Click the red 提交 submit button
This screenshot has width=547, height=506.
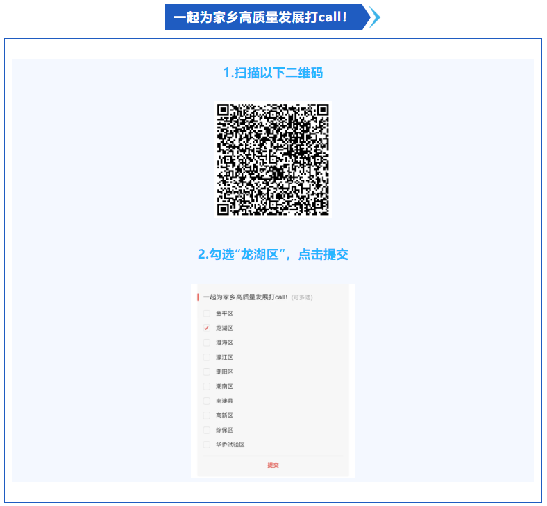273,465
